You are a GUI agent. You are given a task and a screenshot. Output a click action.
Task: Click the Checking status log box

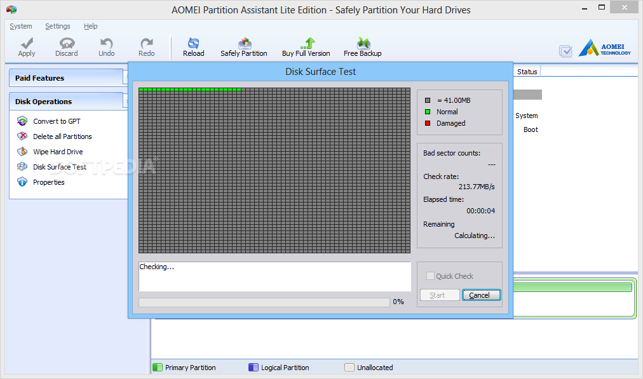(x=274, y=277)
